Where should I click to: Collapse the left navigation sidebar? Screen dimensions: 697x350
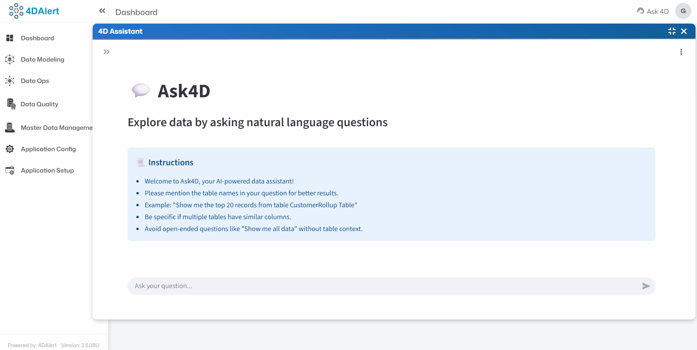click(x=102, y=11)
